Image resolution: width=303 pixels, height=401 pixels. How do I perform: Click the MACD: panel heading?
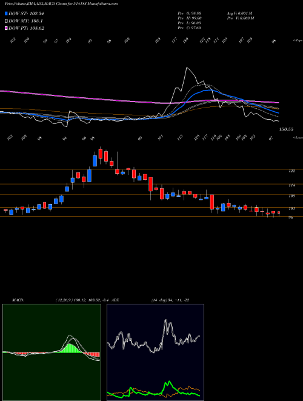click(x=18, y=300)
